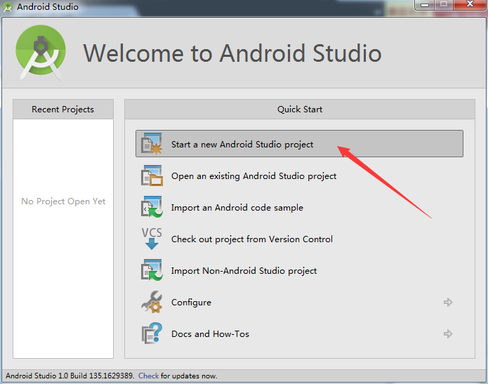Minimize the Android Studio window
This screenshot has height=384, width=488.
[x=425, y=4]
